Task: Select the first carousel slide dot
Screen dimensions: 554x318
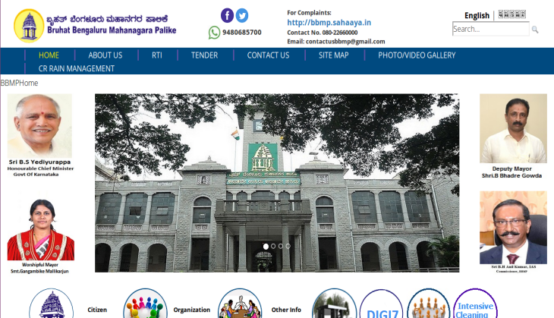Action: click(x=266, y=246)
